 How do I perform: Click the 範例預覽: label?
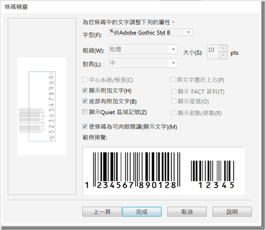(95, 138)
